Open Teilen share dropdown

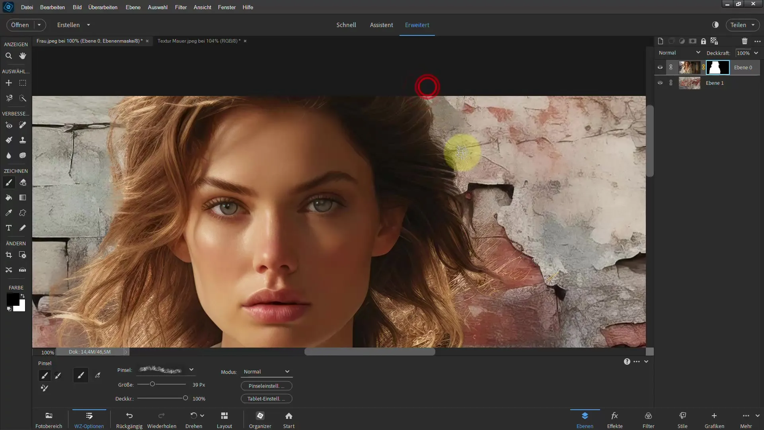[x=743, y=25]
